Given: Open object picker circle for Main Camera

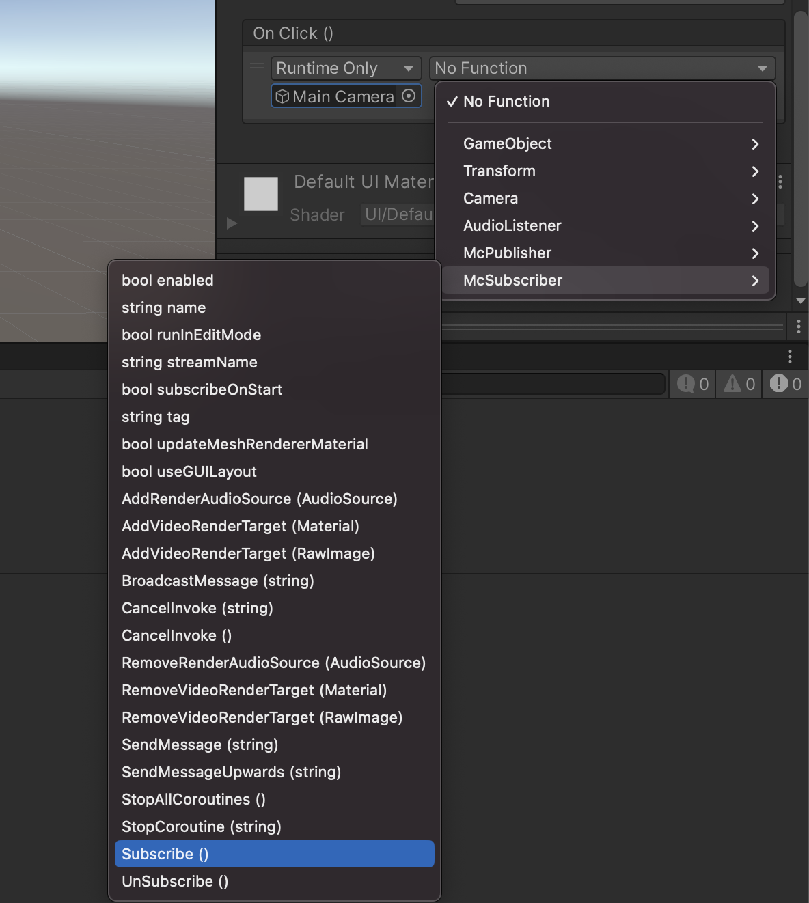Looking at the screenshot, I should 409,96.
